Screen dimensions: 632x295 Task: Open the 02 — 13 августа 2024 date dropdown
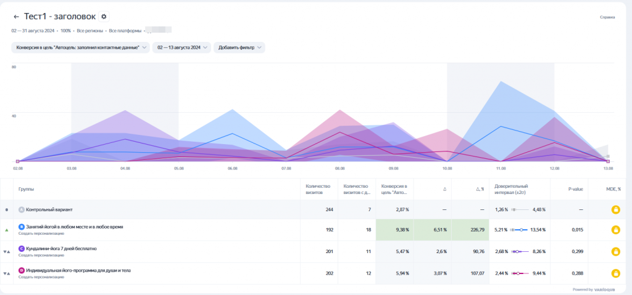pos(182,47)
